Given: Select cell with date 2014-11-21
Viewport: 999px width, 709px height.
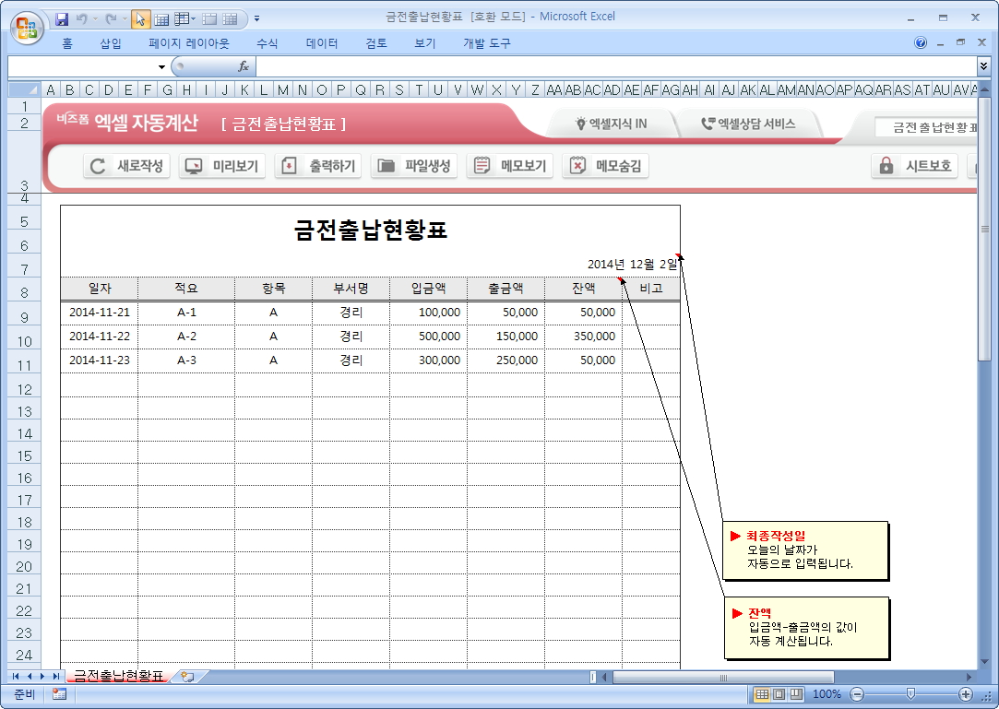Looking at the screenshot, I should [100, 313].
